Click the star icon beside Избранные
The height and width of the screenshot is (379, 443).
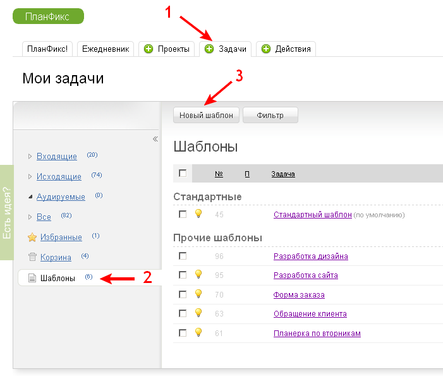[32, 238]
